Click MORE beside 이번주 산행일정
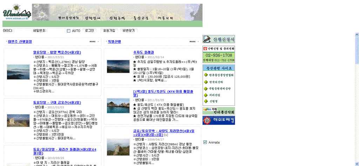This screenshot has width=359, height=166. point(94,42)
